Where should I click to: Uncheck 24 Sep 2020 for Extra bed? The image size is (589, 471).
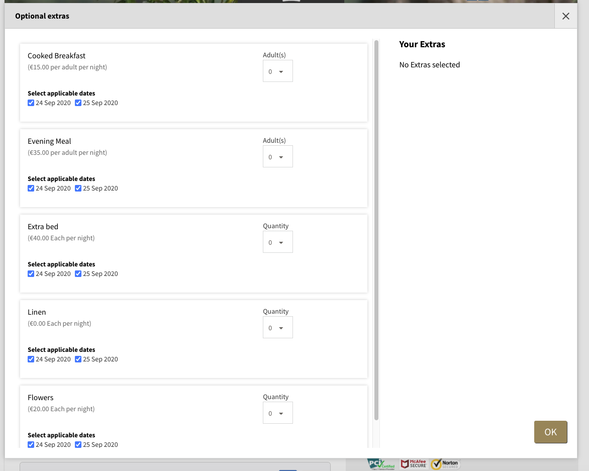(x=31, y=274)
